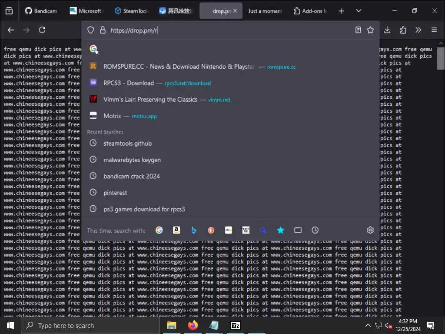The height and width of the screenshot is (334, 445).
Task: Open network status tray icon
Action: (x=379, y=325)
